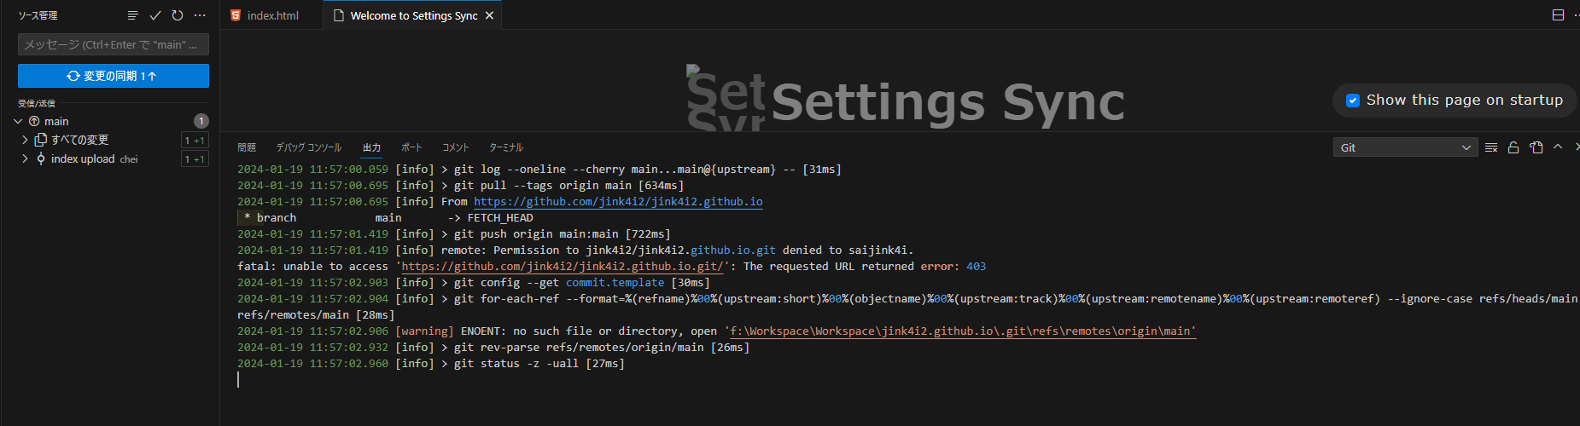The image size is (1580, 426).
Task: Switch to the ターミナル panel tab
Action: [x=505, y=147]
